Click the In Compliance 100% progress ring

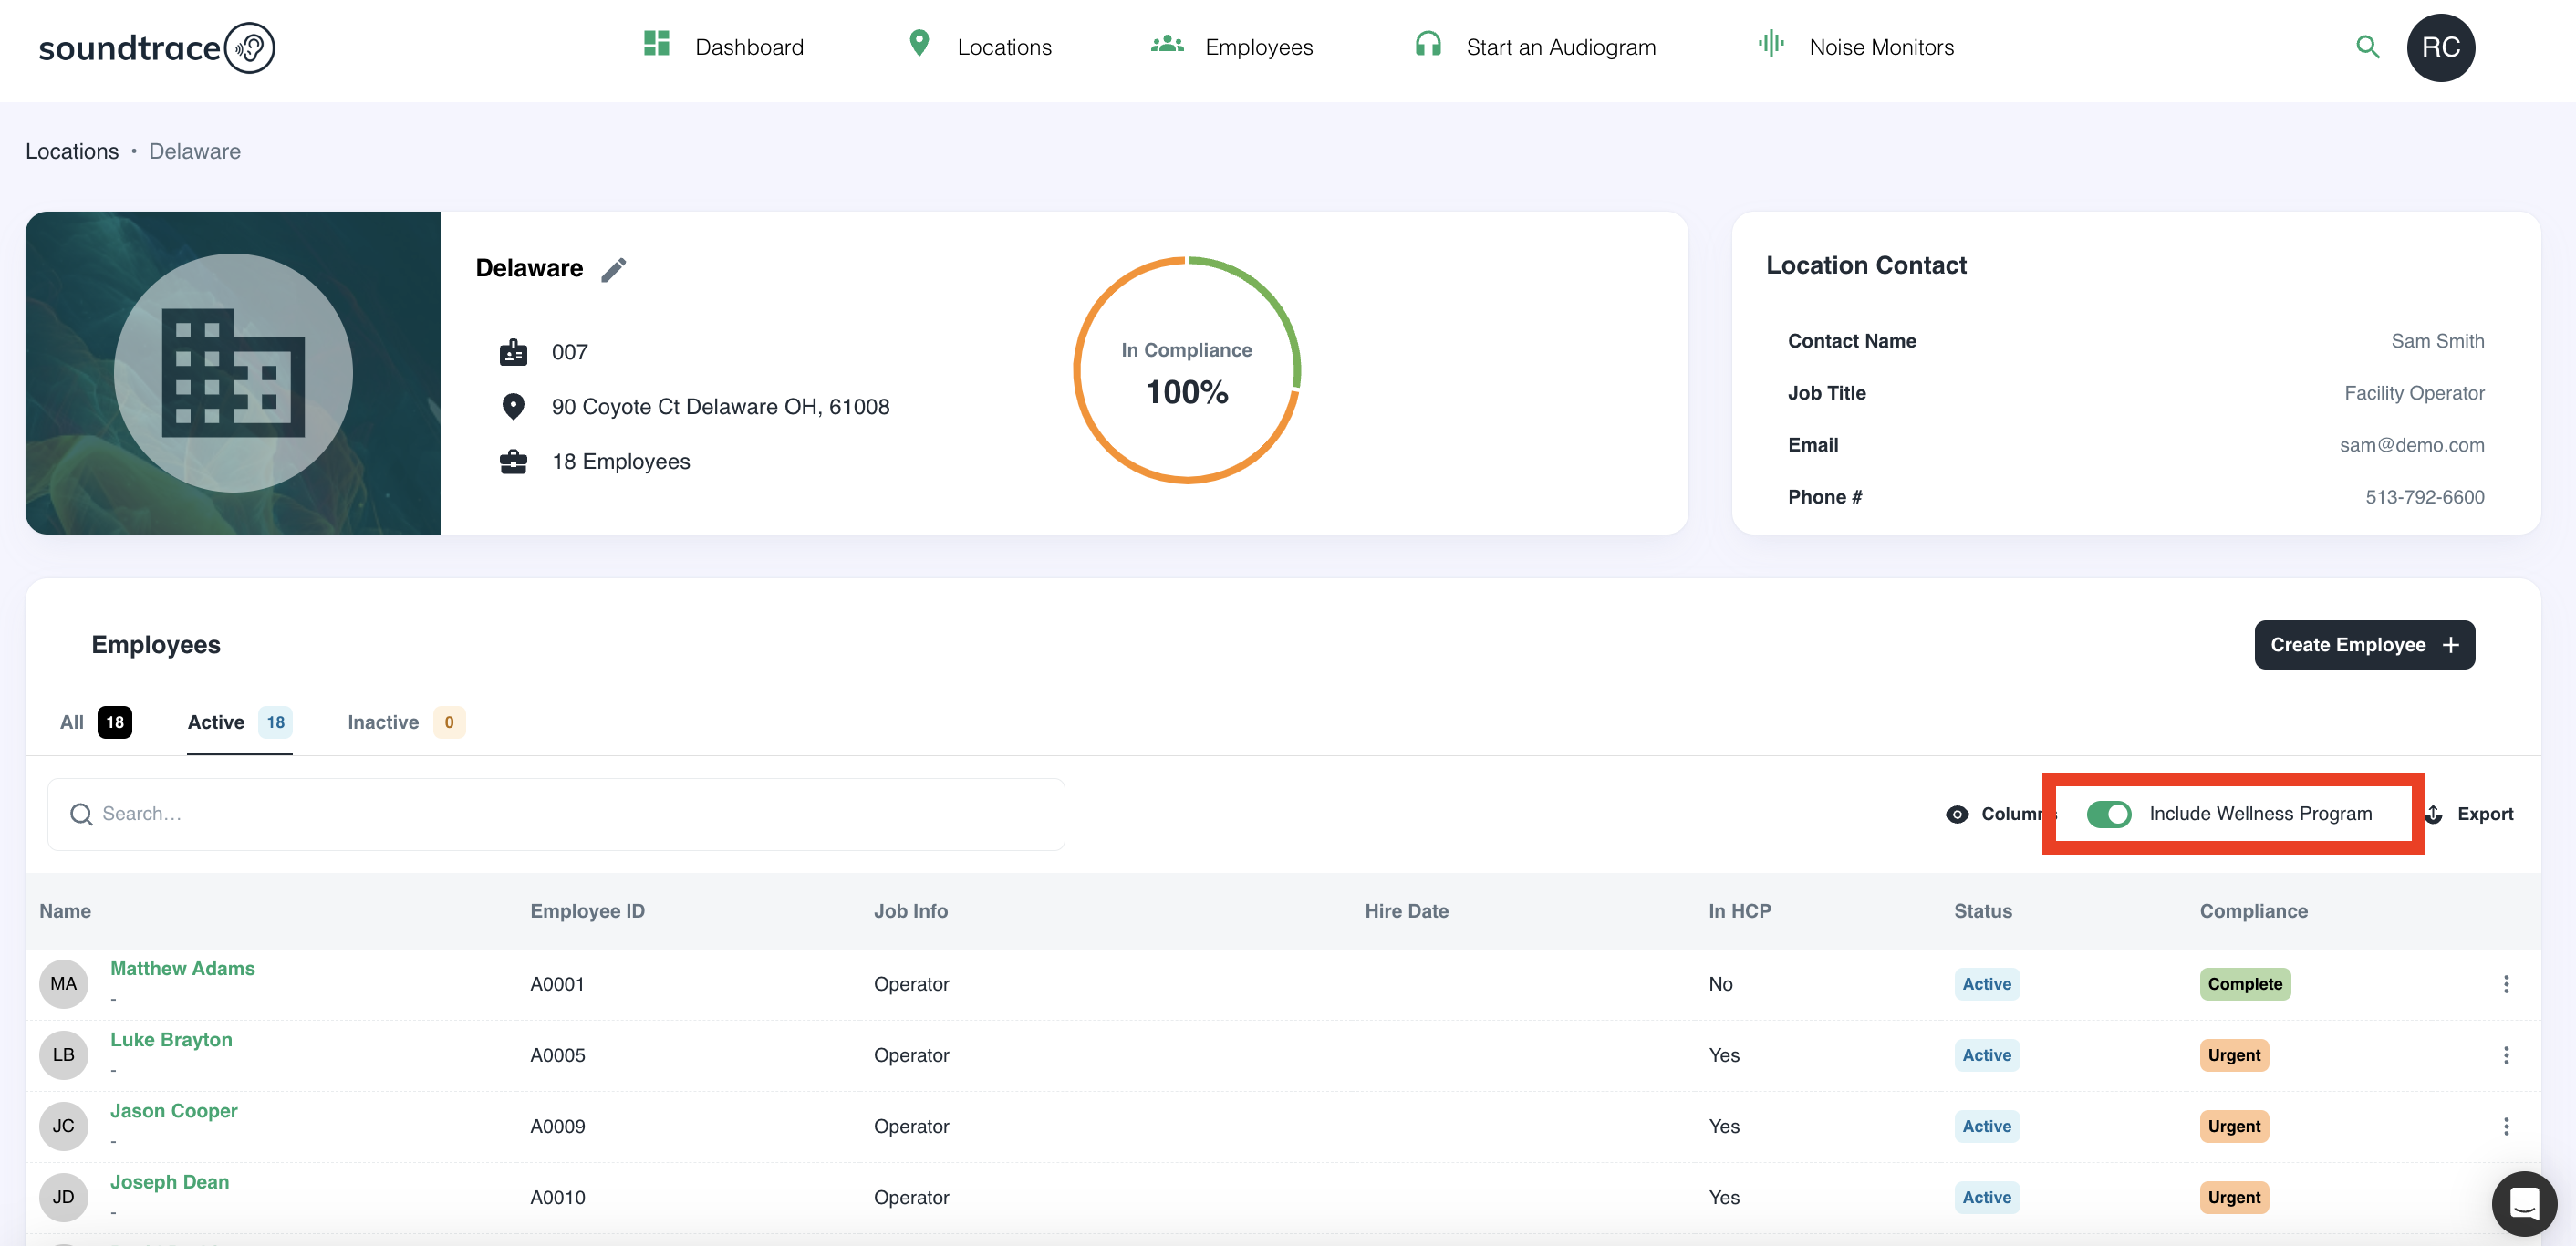(x=1186, y=371)
